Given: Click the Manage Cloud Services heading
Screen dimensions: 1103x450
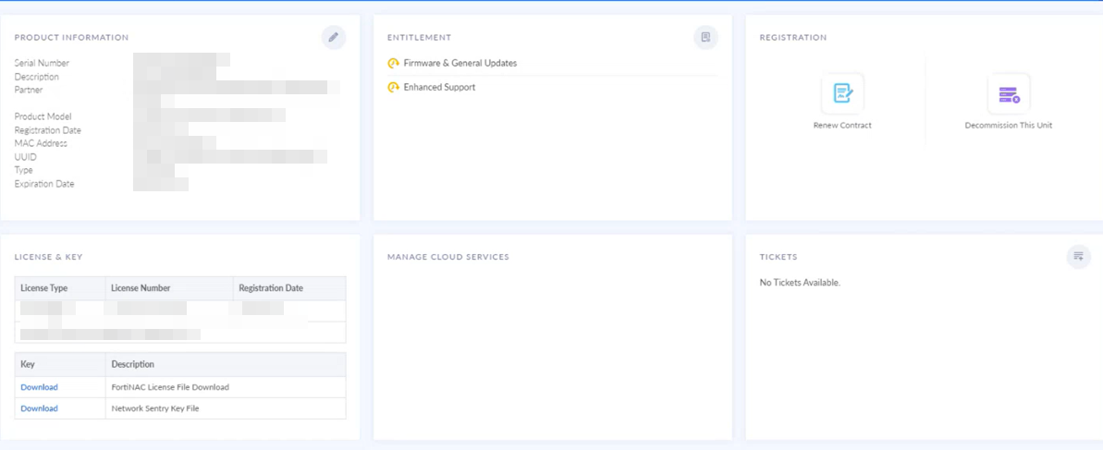Looking at the screenshot, I should 447,257.
